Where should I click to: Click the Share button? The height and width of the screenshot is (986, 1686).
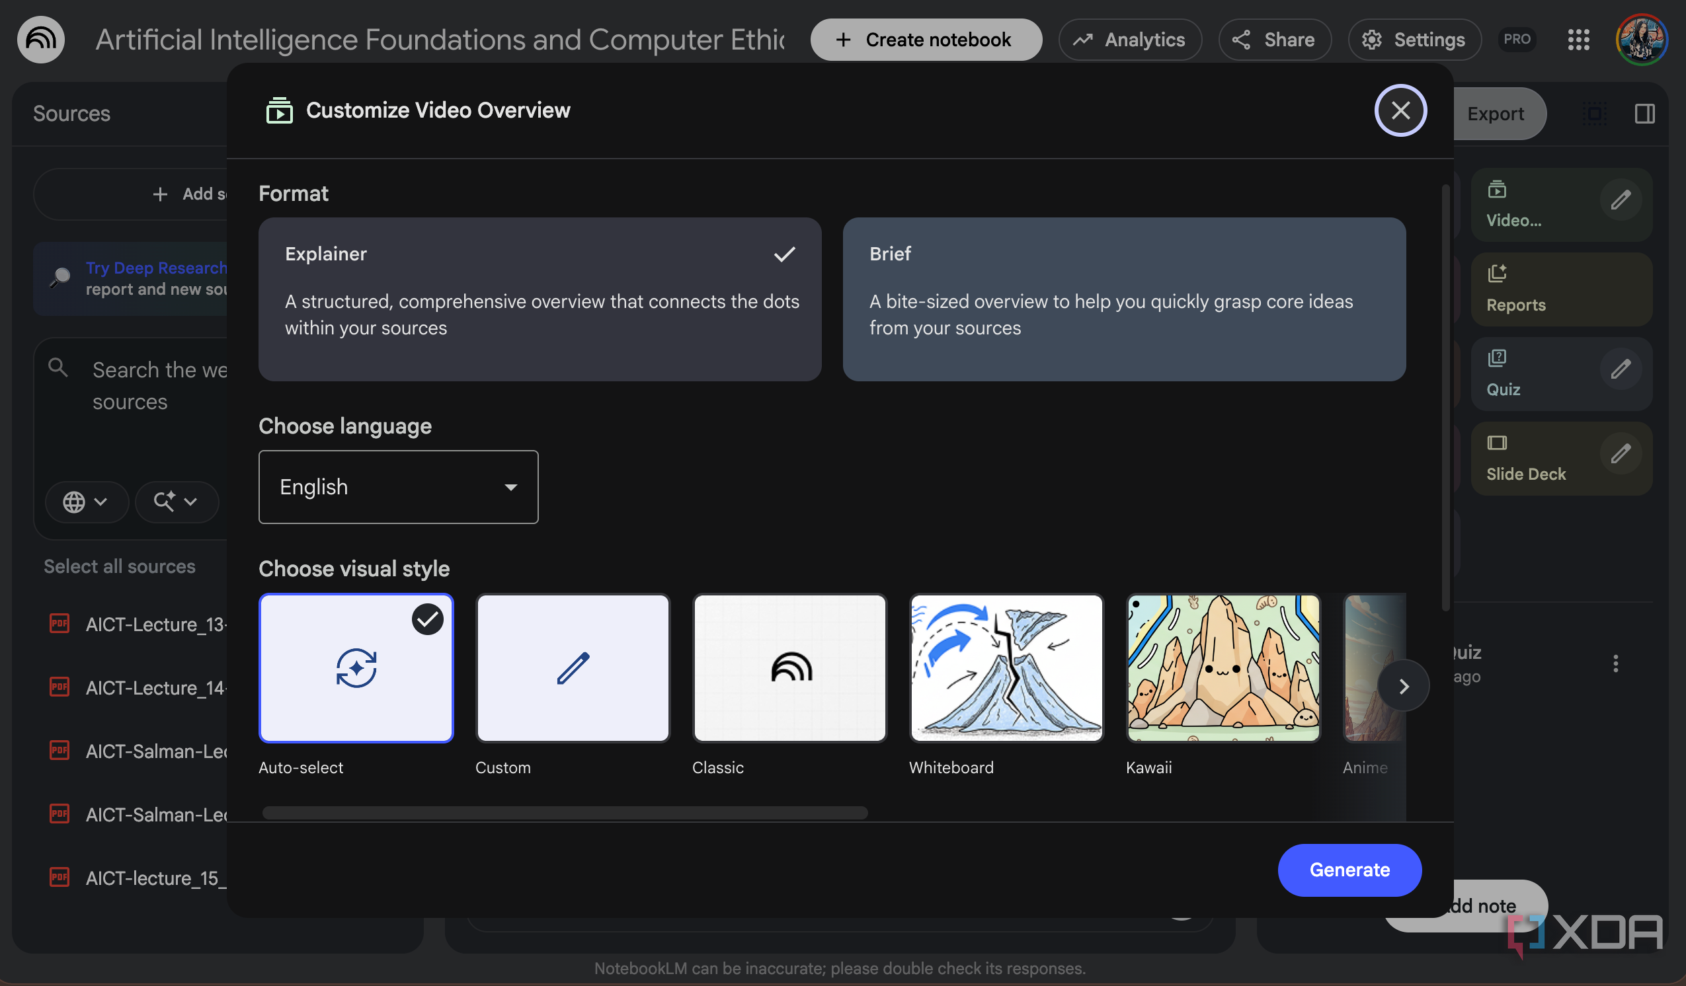pos(1275,40)
